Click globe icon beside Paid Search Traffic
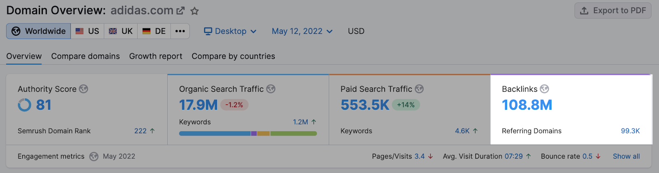Image resolution: width=659 pixels, height=173 pixels. click(x=419, y=89)
